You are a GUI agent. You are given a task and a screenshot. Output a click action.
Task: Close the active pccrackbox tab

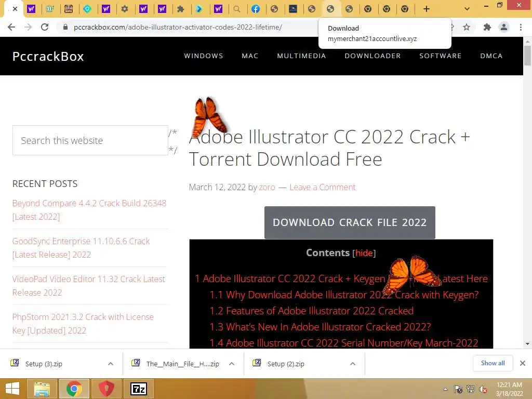coord(15,9)
